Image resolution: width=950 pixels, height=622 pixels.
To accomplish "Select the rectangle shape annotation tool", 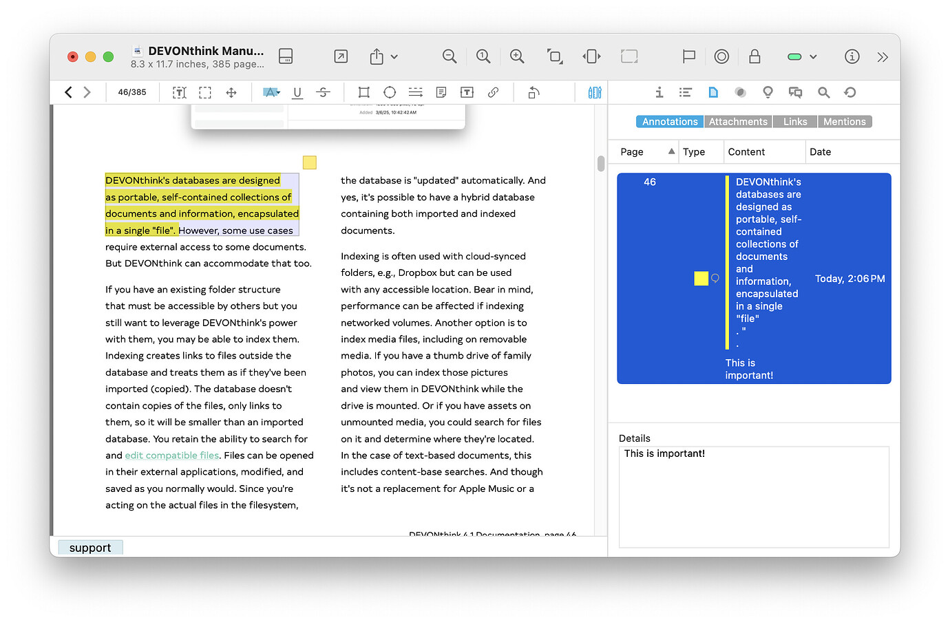I will 363,92.
